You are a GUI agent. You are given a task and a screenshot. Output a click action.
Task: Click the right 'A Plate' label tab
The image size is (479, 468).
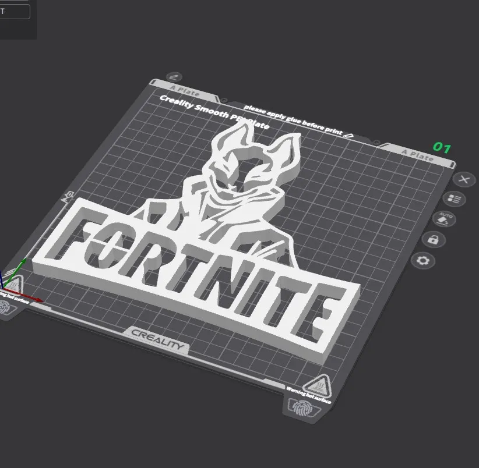[x=418, y=155]
